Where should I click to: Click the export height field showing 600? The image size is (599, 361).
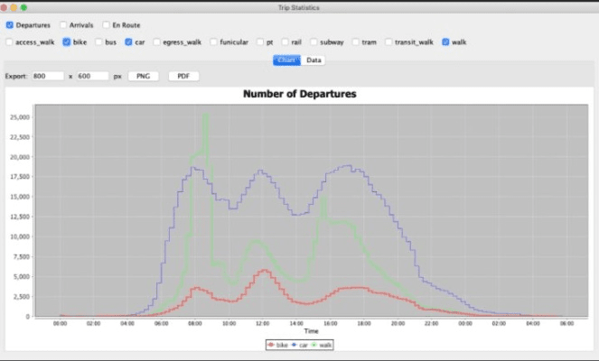[92, 77]
